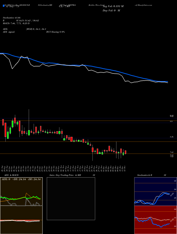The image size is (177, 234).
Task: Click the 'ADX: 0 +DY: 24.14 -DY: 24.14' header
Action: coord(21,179)
